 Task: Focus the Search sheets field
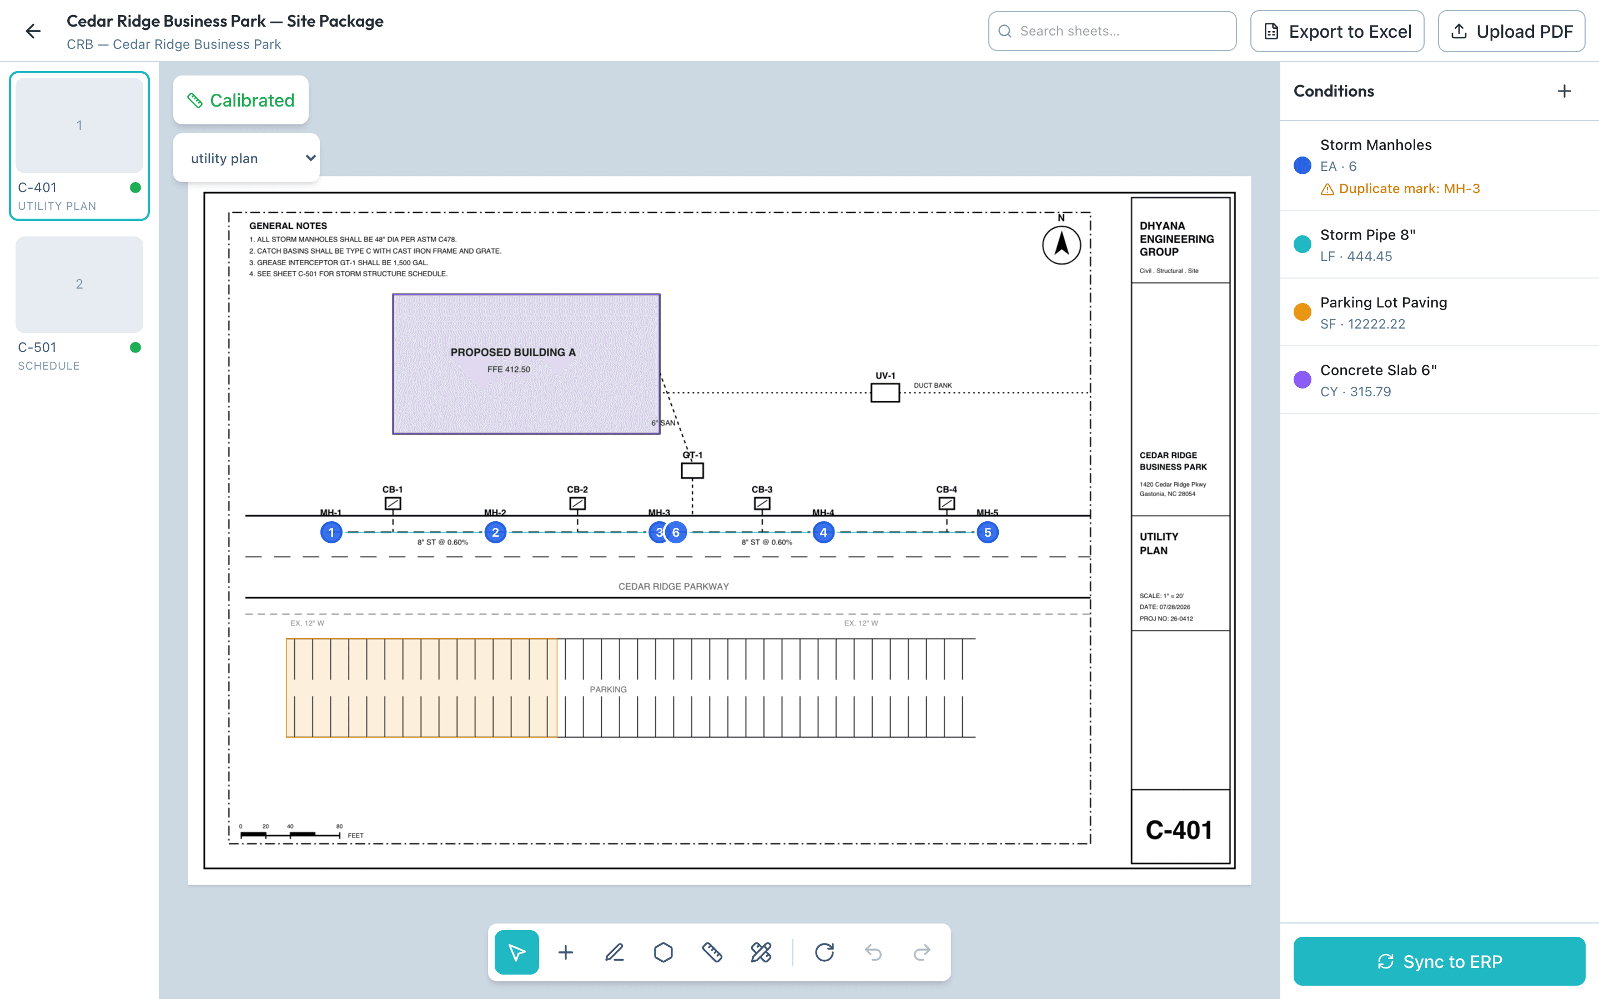point(1113,31)
